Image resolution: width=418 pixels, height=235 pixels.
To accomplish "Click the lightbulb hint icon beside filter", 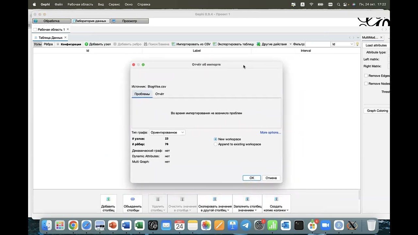I will click(x=357, y=44).
